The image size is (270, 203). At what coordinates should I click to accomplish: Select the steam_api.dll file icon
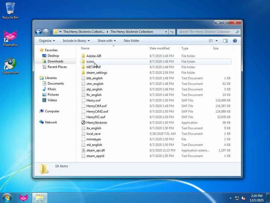click(83, 150)
